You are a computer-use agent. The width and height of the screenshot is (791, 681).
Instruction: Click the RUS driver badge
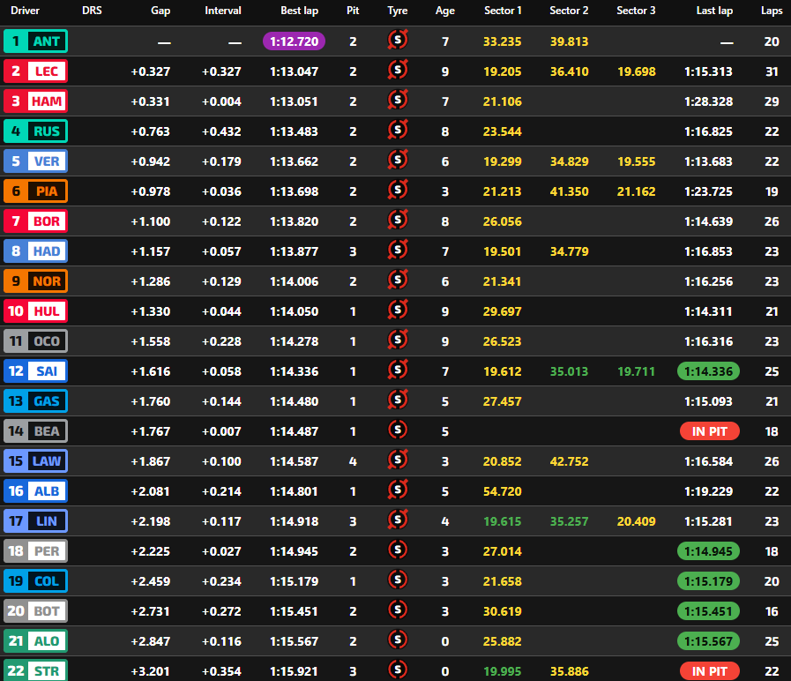coord(35,131)
